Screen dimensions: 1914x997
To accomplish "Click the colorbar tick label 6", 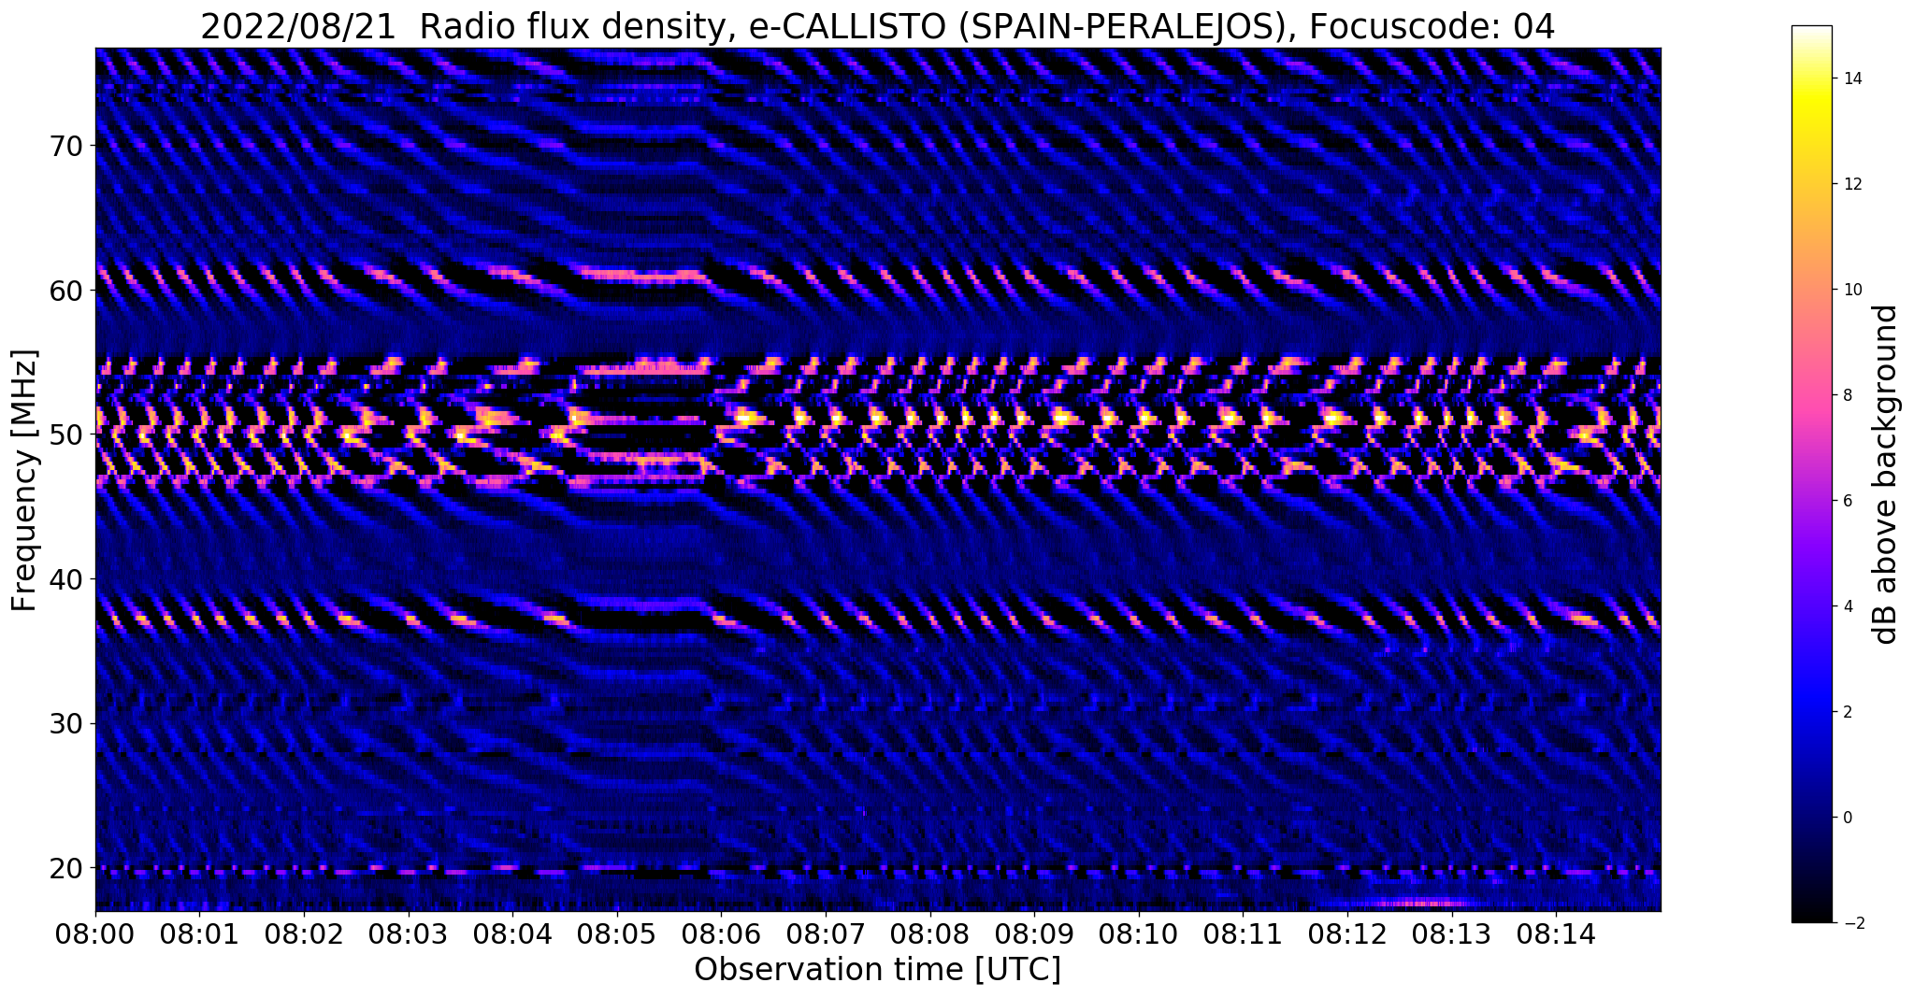I will coord(1846,501).
